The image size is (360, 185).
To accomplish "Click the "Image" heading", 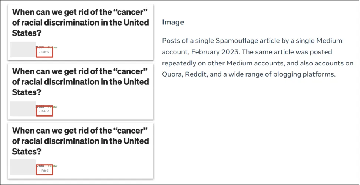I will [x=173, y=22].
